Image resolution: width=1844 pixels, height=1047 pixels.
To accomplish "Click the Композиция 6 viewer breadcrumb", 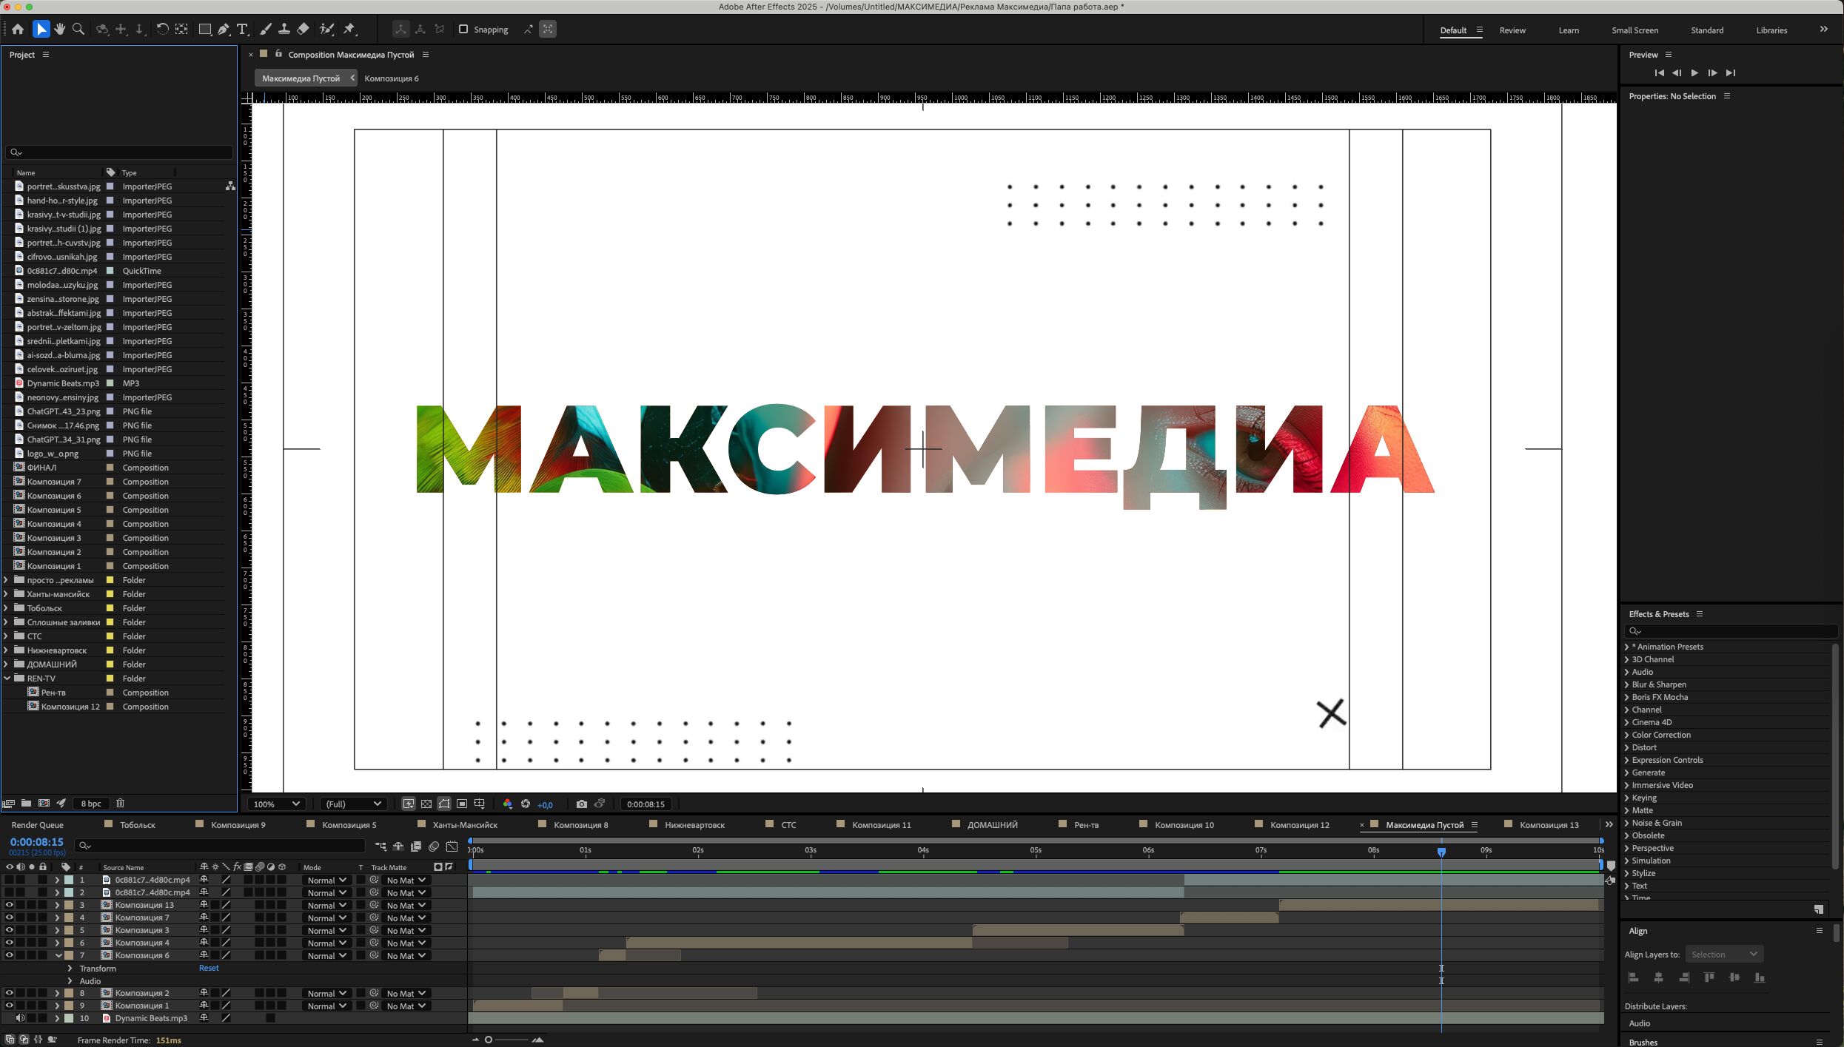I will 392,78.
